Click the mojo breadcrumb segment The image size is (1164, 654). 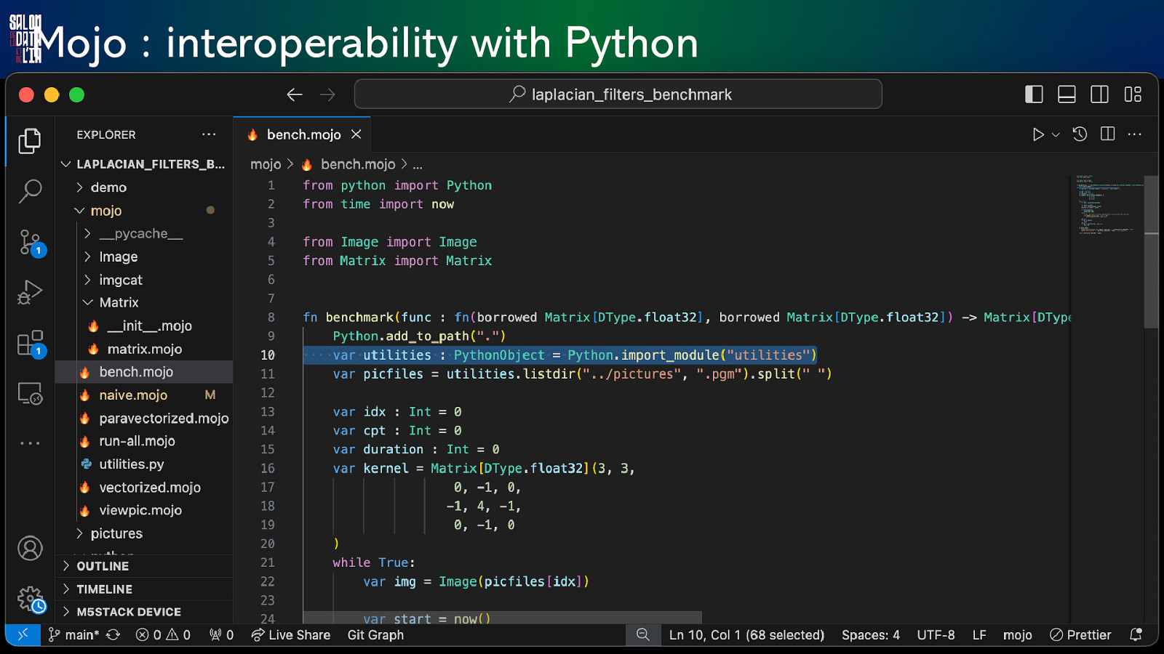tap(266, 164)
